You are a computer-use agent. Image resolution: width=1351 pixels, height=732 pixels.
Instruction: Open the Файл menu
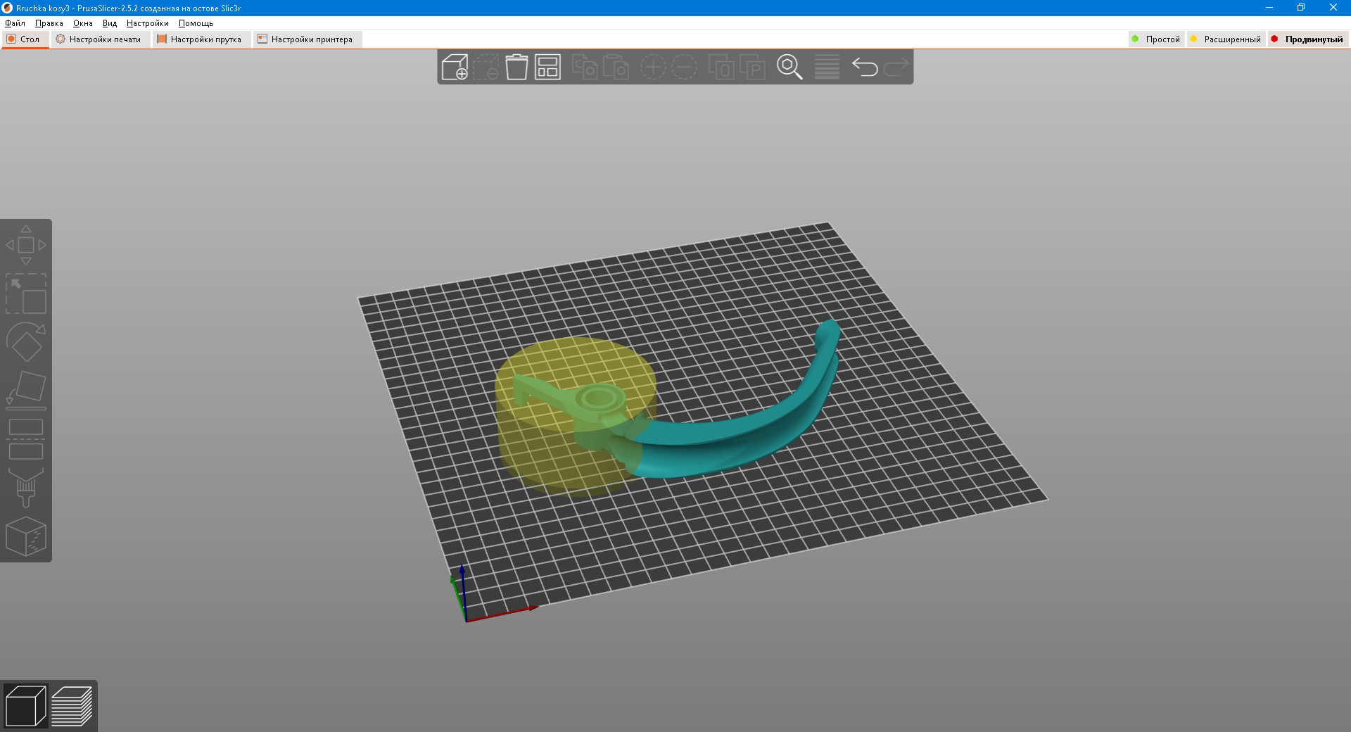[15, 23]
